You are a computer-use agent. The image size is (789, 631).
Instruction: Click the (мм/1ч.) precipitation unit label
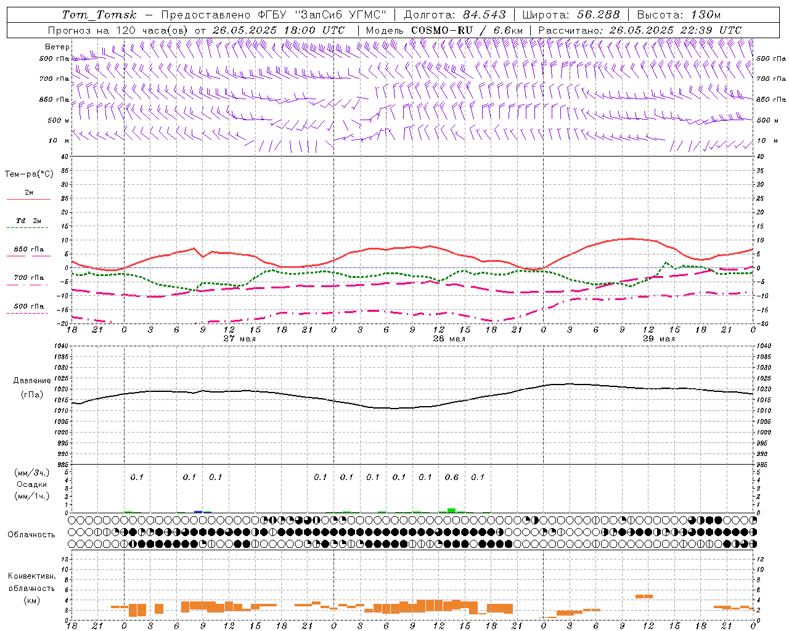pyautogui.click(x=32, y=496)
